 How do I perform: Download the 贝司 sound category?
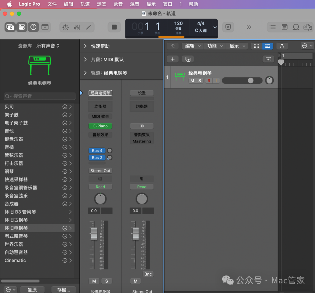(x=65, y=107)
